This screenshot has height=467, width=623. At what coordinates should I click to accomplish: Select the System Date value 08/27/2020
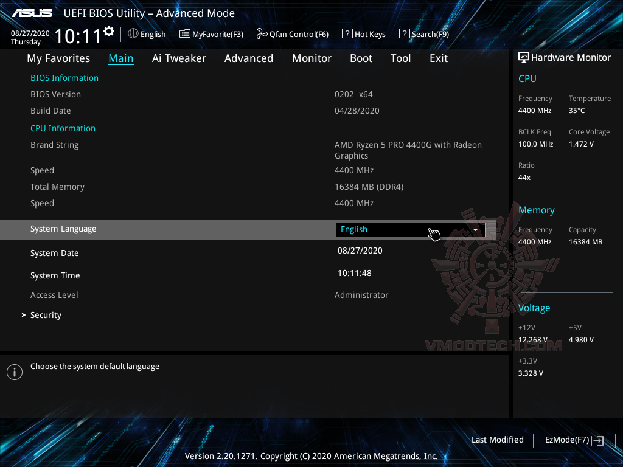(x=360, y=251)
